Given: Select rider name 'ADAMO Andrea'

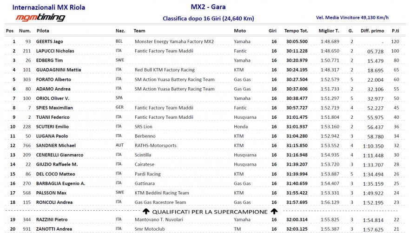Looking at the screenshot, I should tap(53, 89).
